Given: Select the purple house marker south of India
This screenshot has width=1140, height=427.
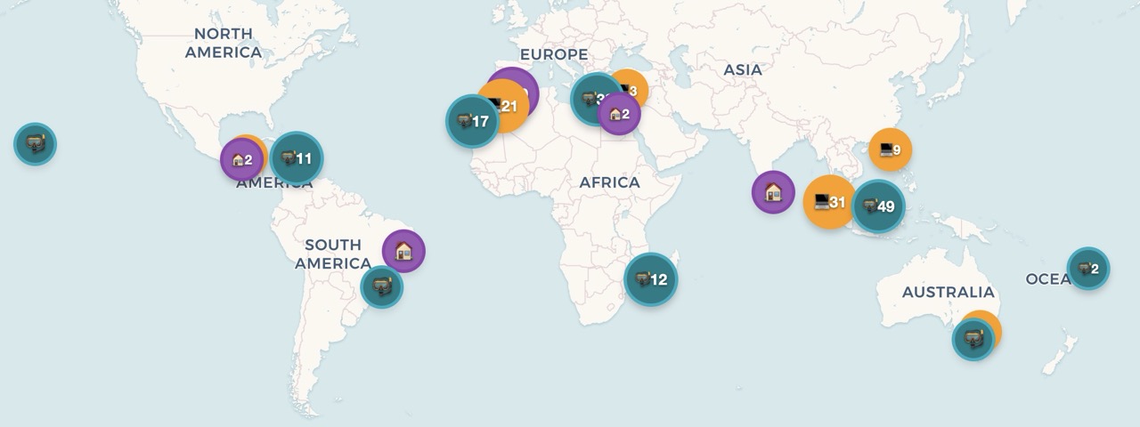Looking at the screenshot, I should [773, 192].
